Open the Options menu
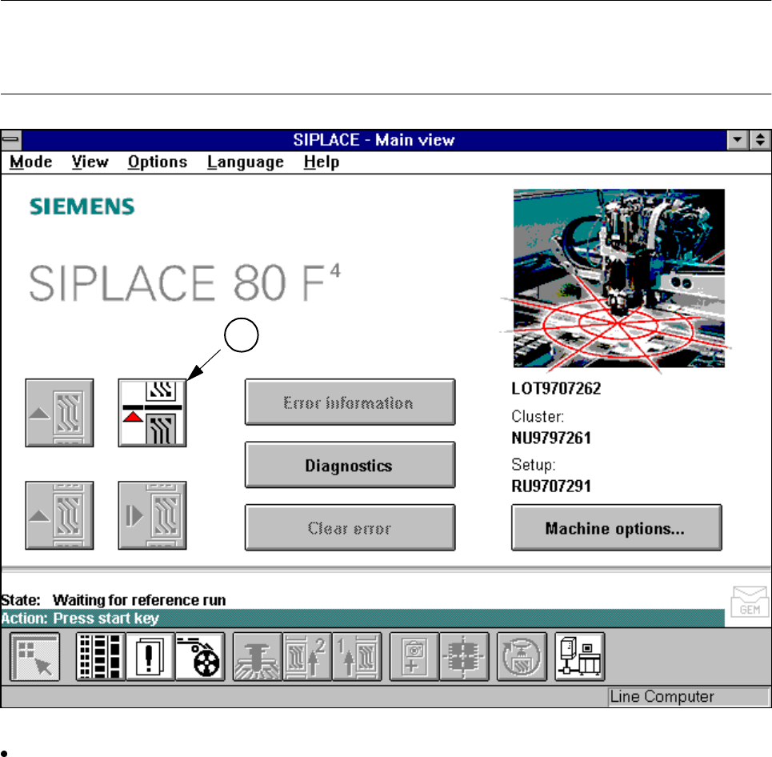 (x=158, y=162)
